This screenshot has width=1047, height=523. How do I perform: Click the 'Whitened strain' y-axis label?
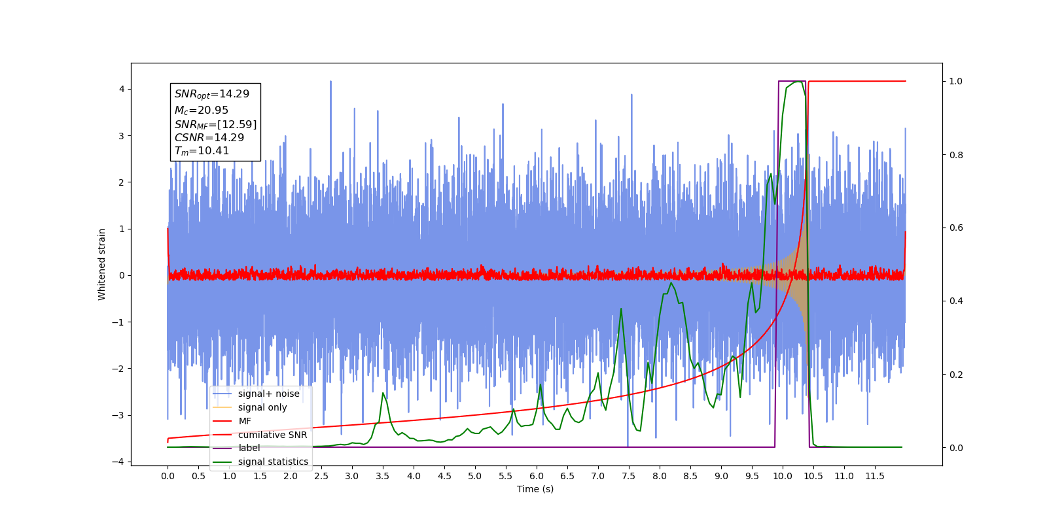click(101, 264)
